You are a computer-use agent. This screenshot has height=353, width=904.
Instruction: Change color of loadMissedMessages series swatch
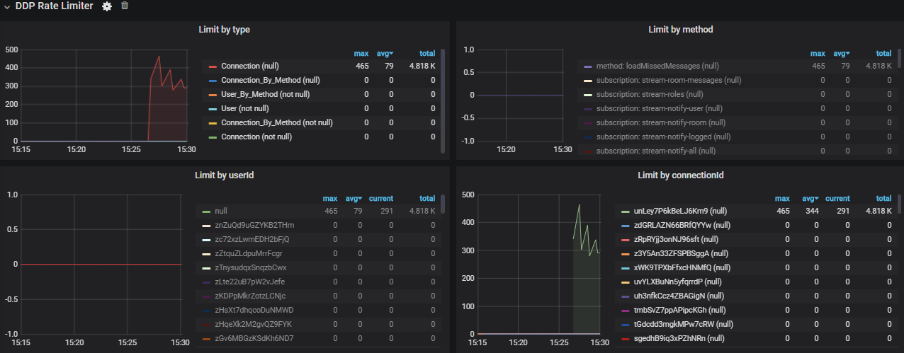pyautogui.click(x=587, y=66)
